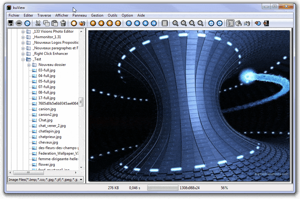Viewport: 300px width, 199px height.
Task: Open the Traverse menu
Action: tap(44, 15)
